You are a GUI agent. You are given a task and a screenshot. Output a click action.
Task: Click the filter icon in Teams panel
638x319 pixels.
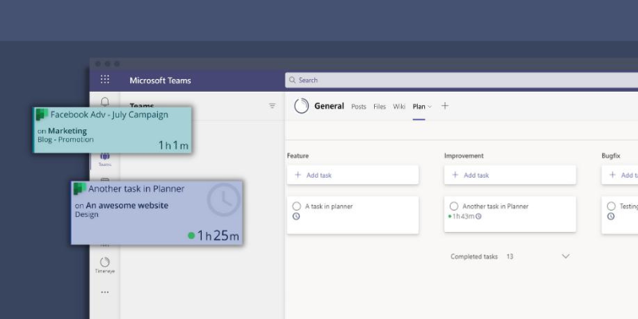tap(272, 106)
